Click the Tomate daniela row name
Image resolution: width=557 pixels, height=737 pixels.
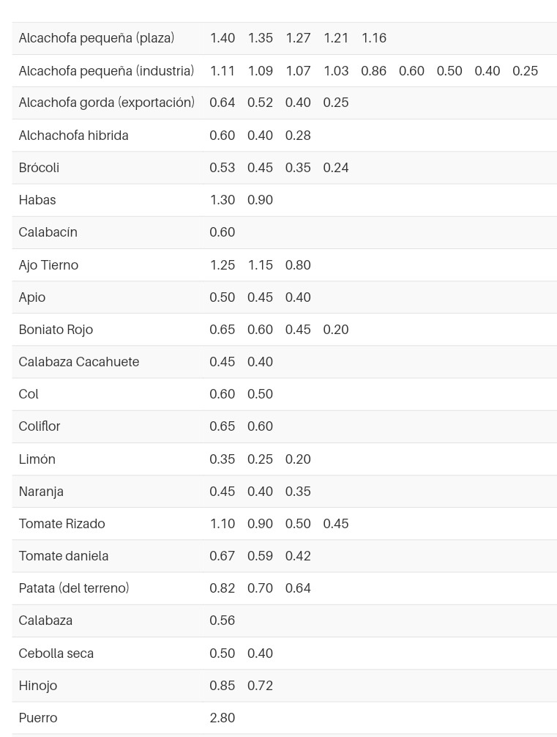tap(64, 556)
